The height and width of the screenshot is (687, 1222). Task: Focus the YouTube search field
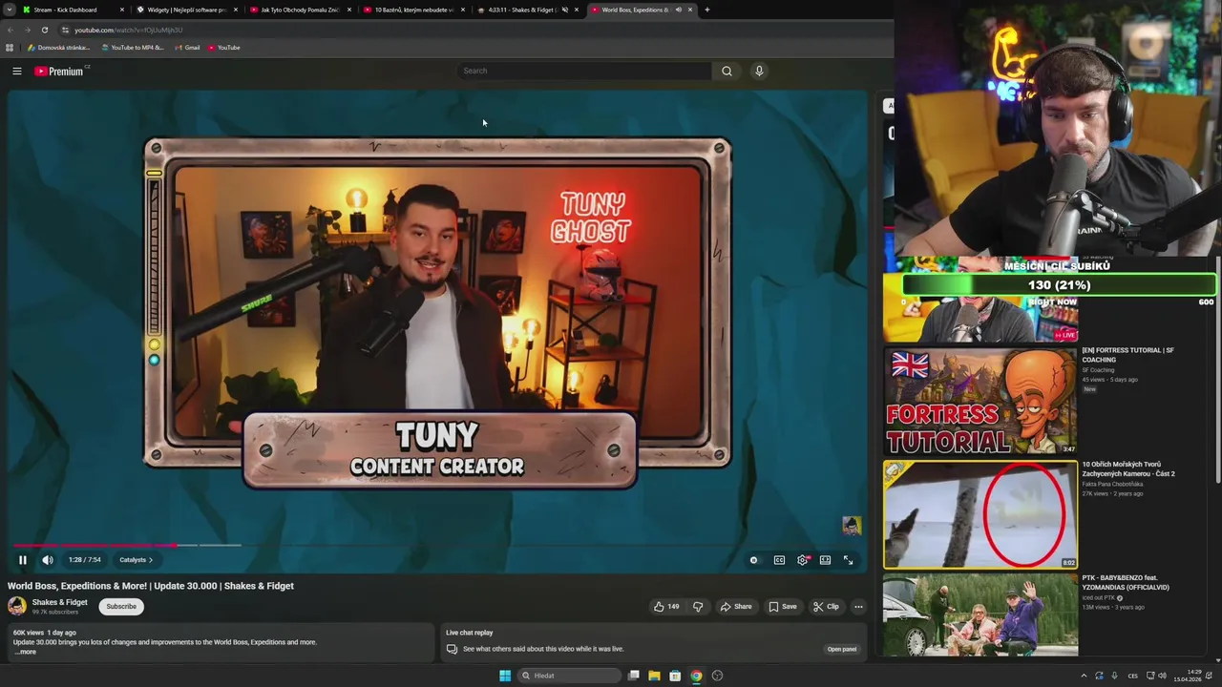pyautogui.click(x=584, y=71)
